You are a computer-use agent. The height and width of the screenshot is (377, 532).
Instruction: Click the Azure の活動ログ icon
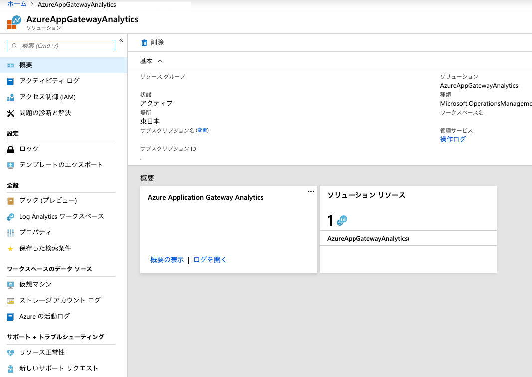coord(11,317)
